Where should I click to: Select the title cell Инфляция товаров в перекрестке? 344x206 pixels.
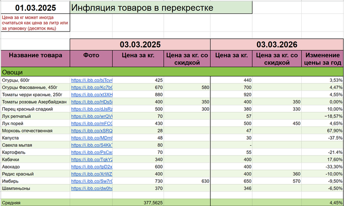[161, 8]
